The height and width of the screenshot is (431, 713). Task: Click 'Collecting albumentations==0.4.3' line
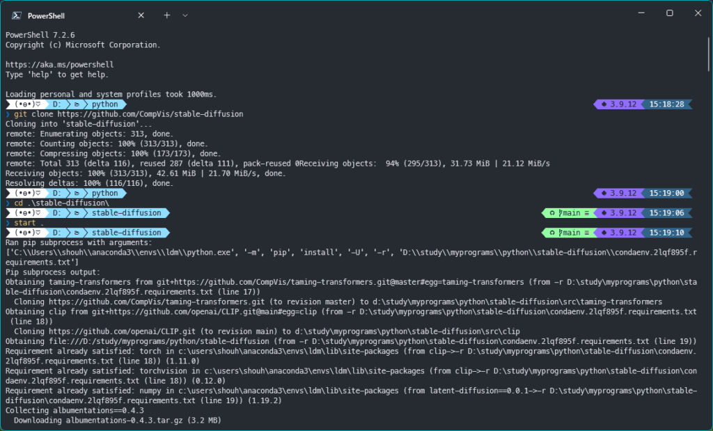click(x=75, y=411)
